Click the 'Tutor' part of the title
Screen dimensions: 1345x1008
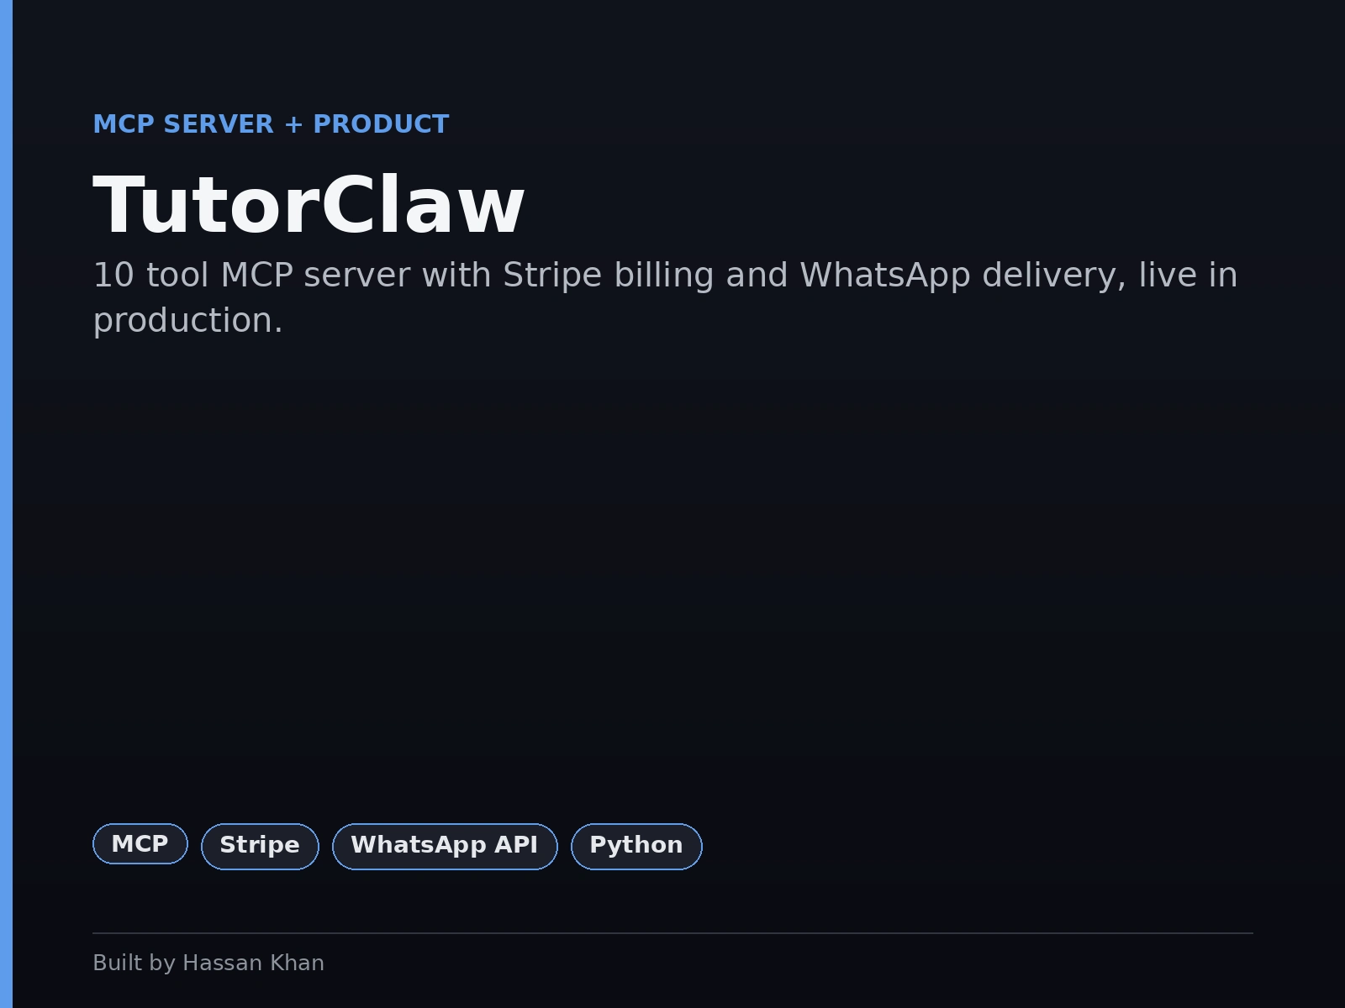tap(206, 206)
